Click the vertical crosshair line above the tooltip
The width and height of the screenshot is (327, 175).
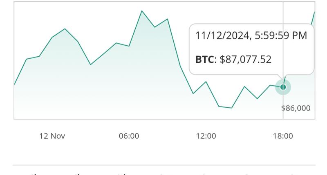[283, 12]
